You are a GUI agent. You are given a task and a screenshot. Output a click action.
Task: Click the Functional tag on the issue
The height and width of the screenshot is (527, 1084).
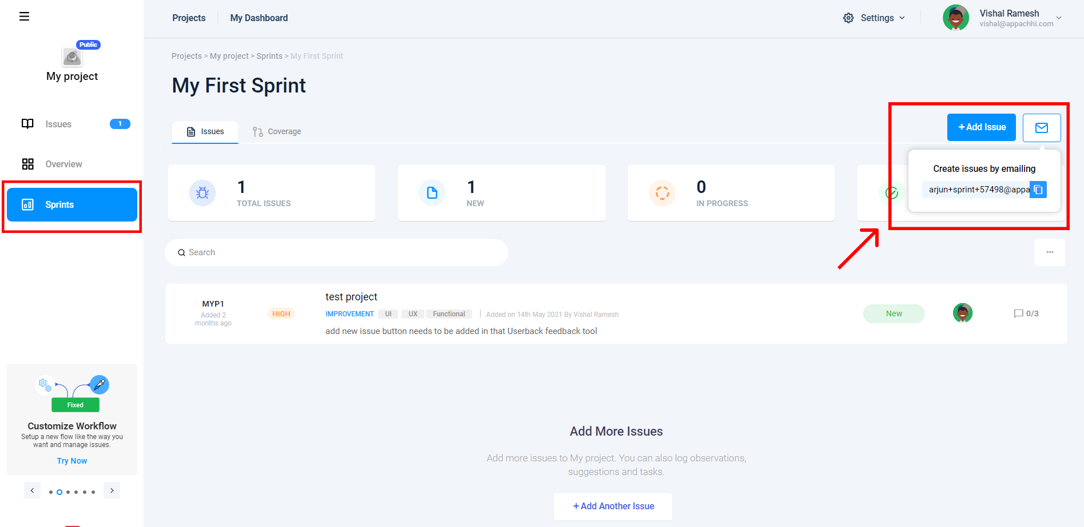coord(449,314)
